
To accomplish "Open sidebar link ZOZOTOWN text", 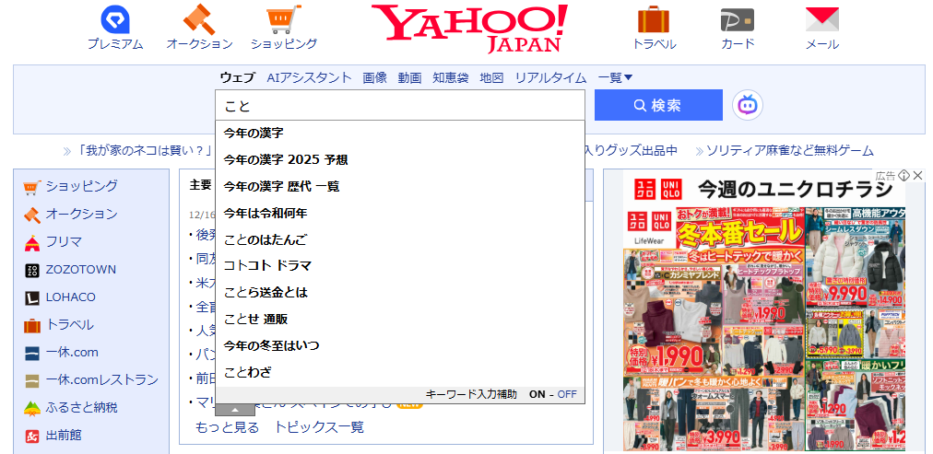I will 81,270.
